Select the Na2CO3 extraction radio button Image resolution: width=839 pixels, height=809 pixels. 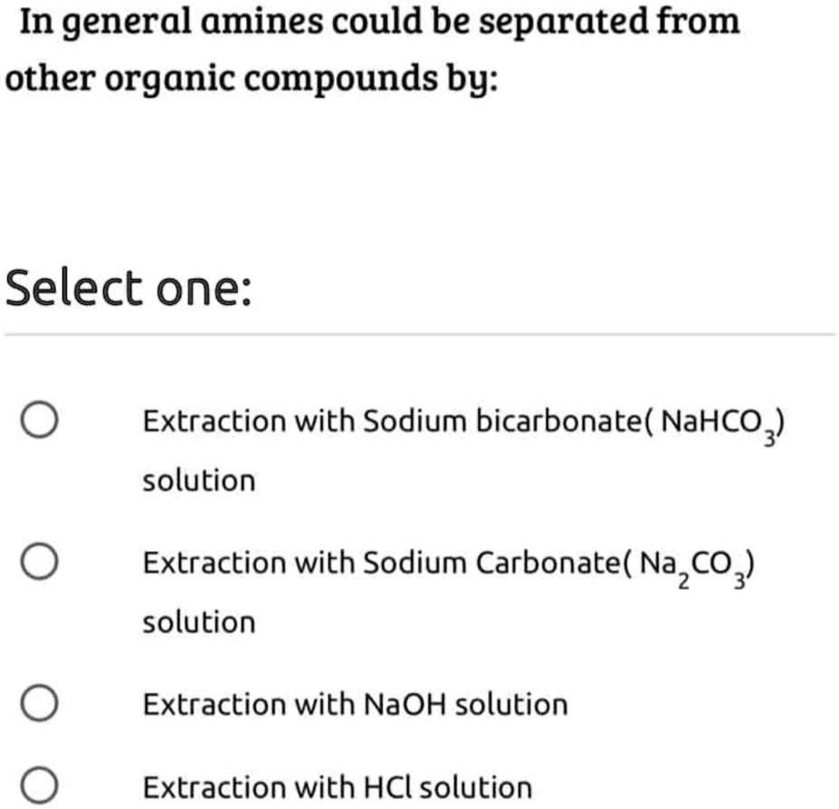(37, 560)
